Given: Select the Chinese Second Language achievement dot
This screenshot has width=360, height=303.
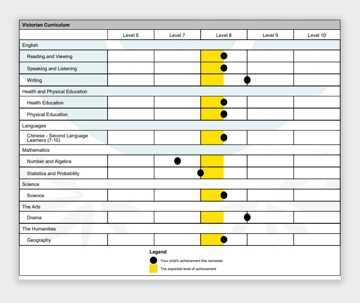Looking at the screenshot, I should click(x=224, y=137).
